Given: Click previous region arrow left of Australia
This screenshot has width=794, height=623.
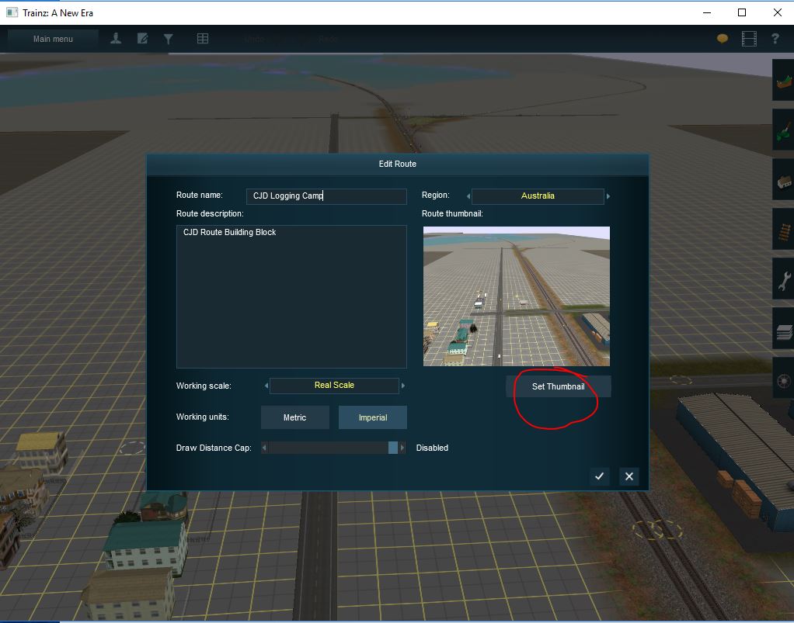Looking at the screenshot, I should tap(468, 196).
